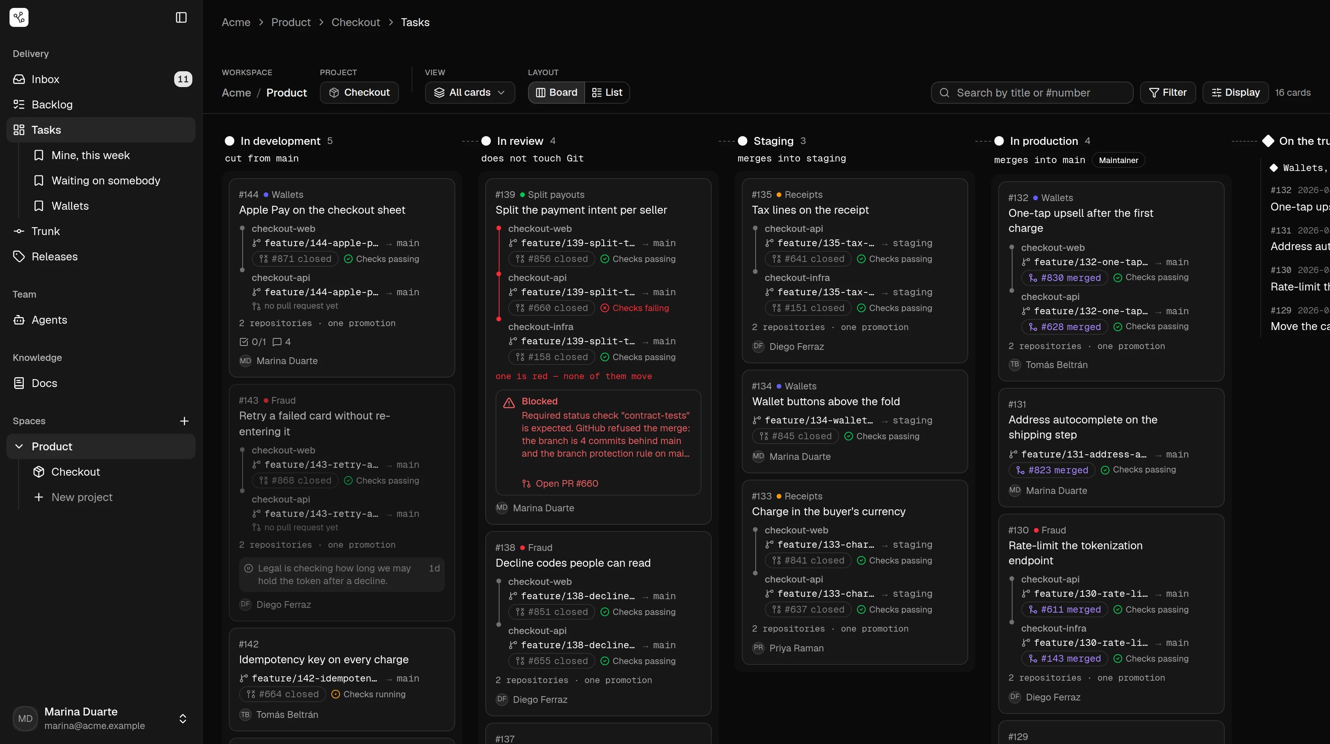The width and height of the screenshot is (1330, 744).
Task: Open PR #660 link in Blocked box
Action: tap(560, 484)
